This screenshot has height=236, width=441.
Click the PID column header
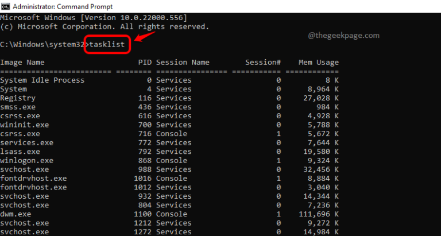point(145,62)
